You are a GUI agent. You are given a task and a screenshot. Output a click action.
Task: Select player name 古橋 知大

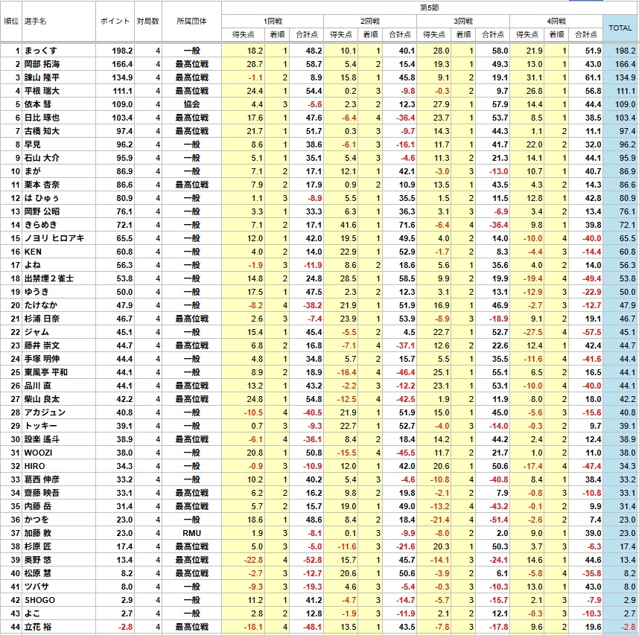click(x=42, y=131)
